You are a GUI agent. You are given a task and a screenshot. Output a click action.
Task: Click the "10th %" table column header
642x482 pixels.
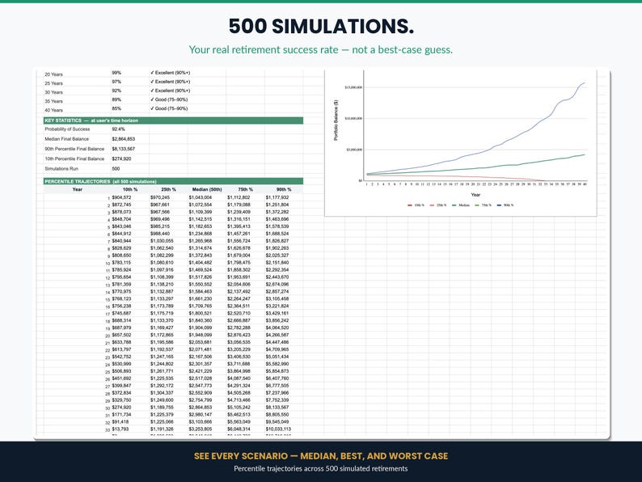coord(130,189)
